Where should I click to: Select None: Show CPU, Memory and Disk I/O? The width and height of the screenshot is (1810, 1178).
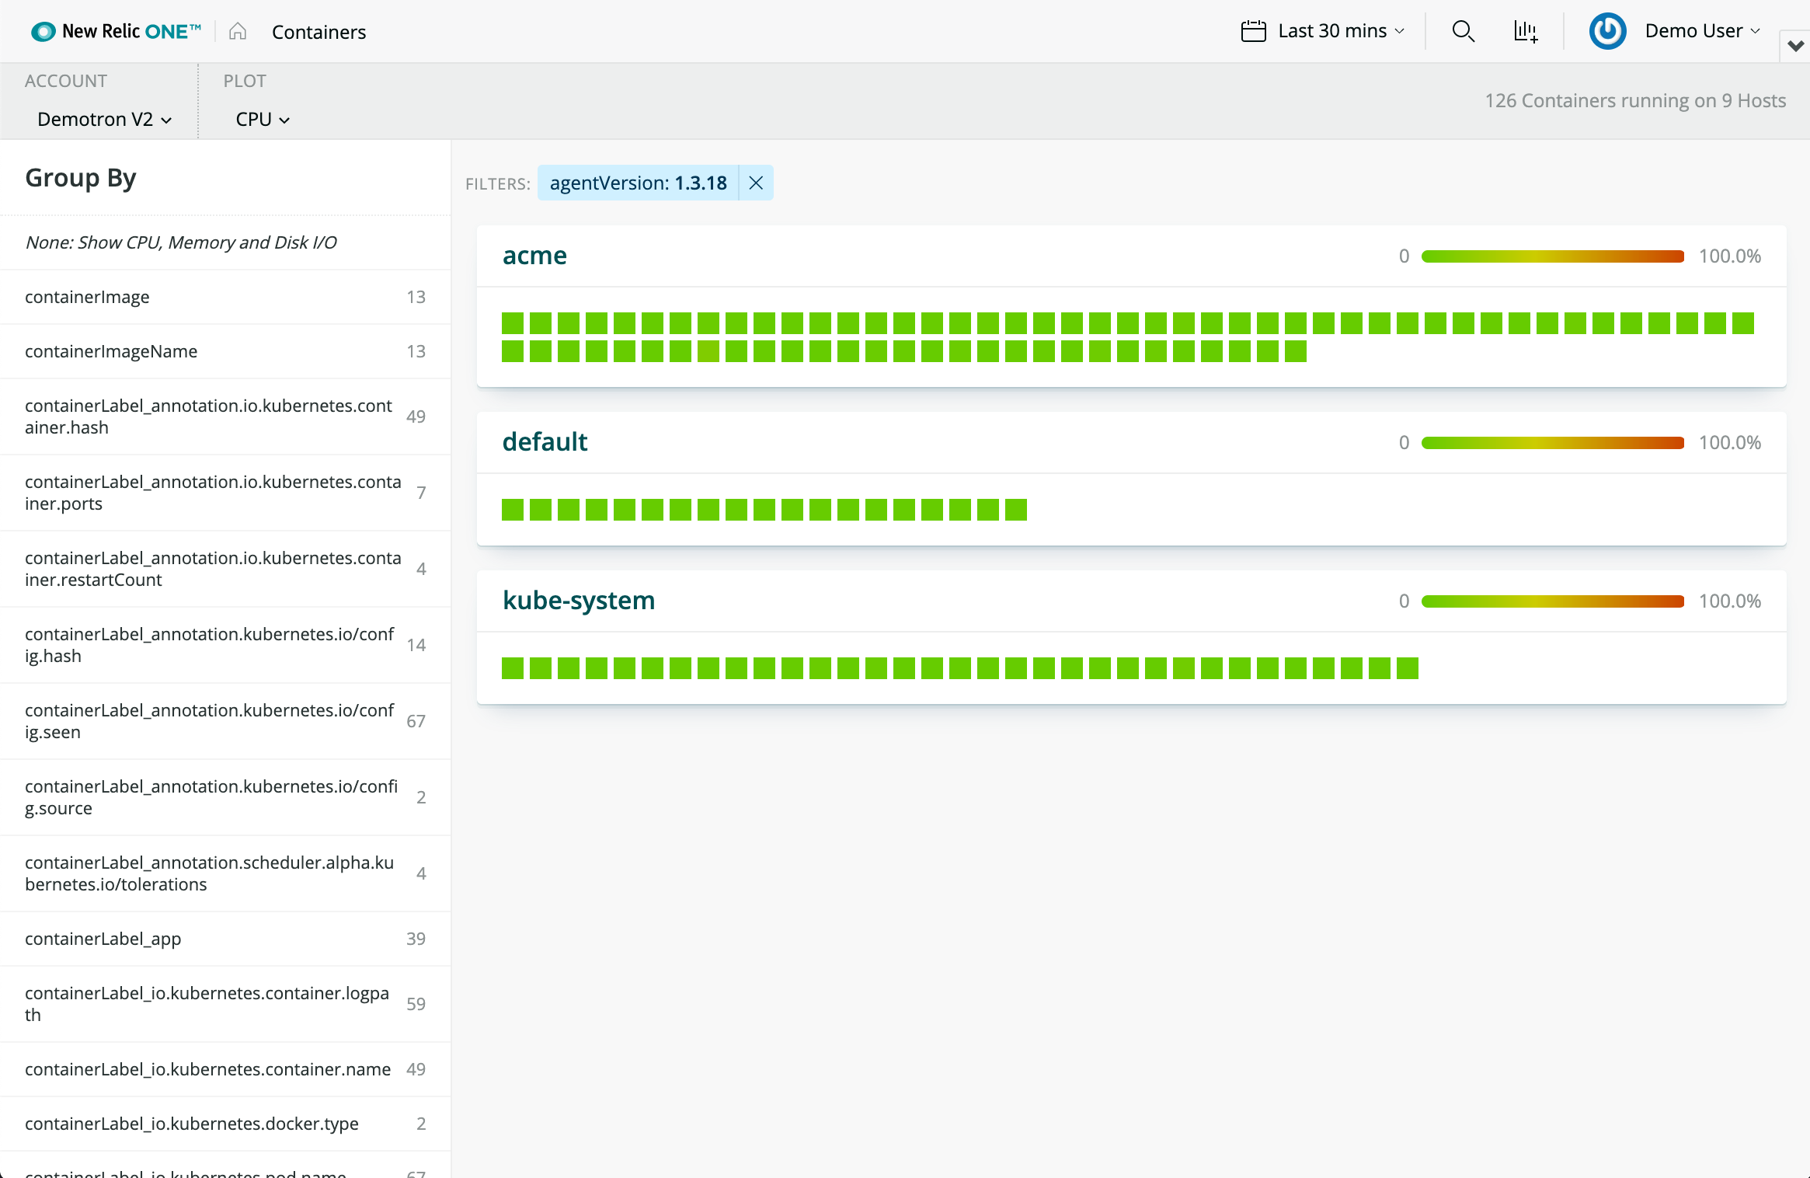point(225,242)
